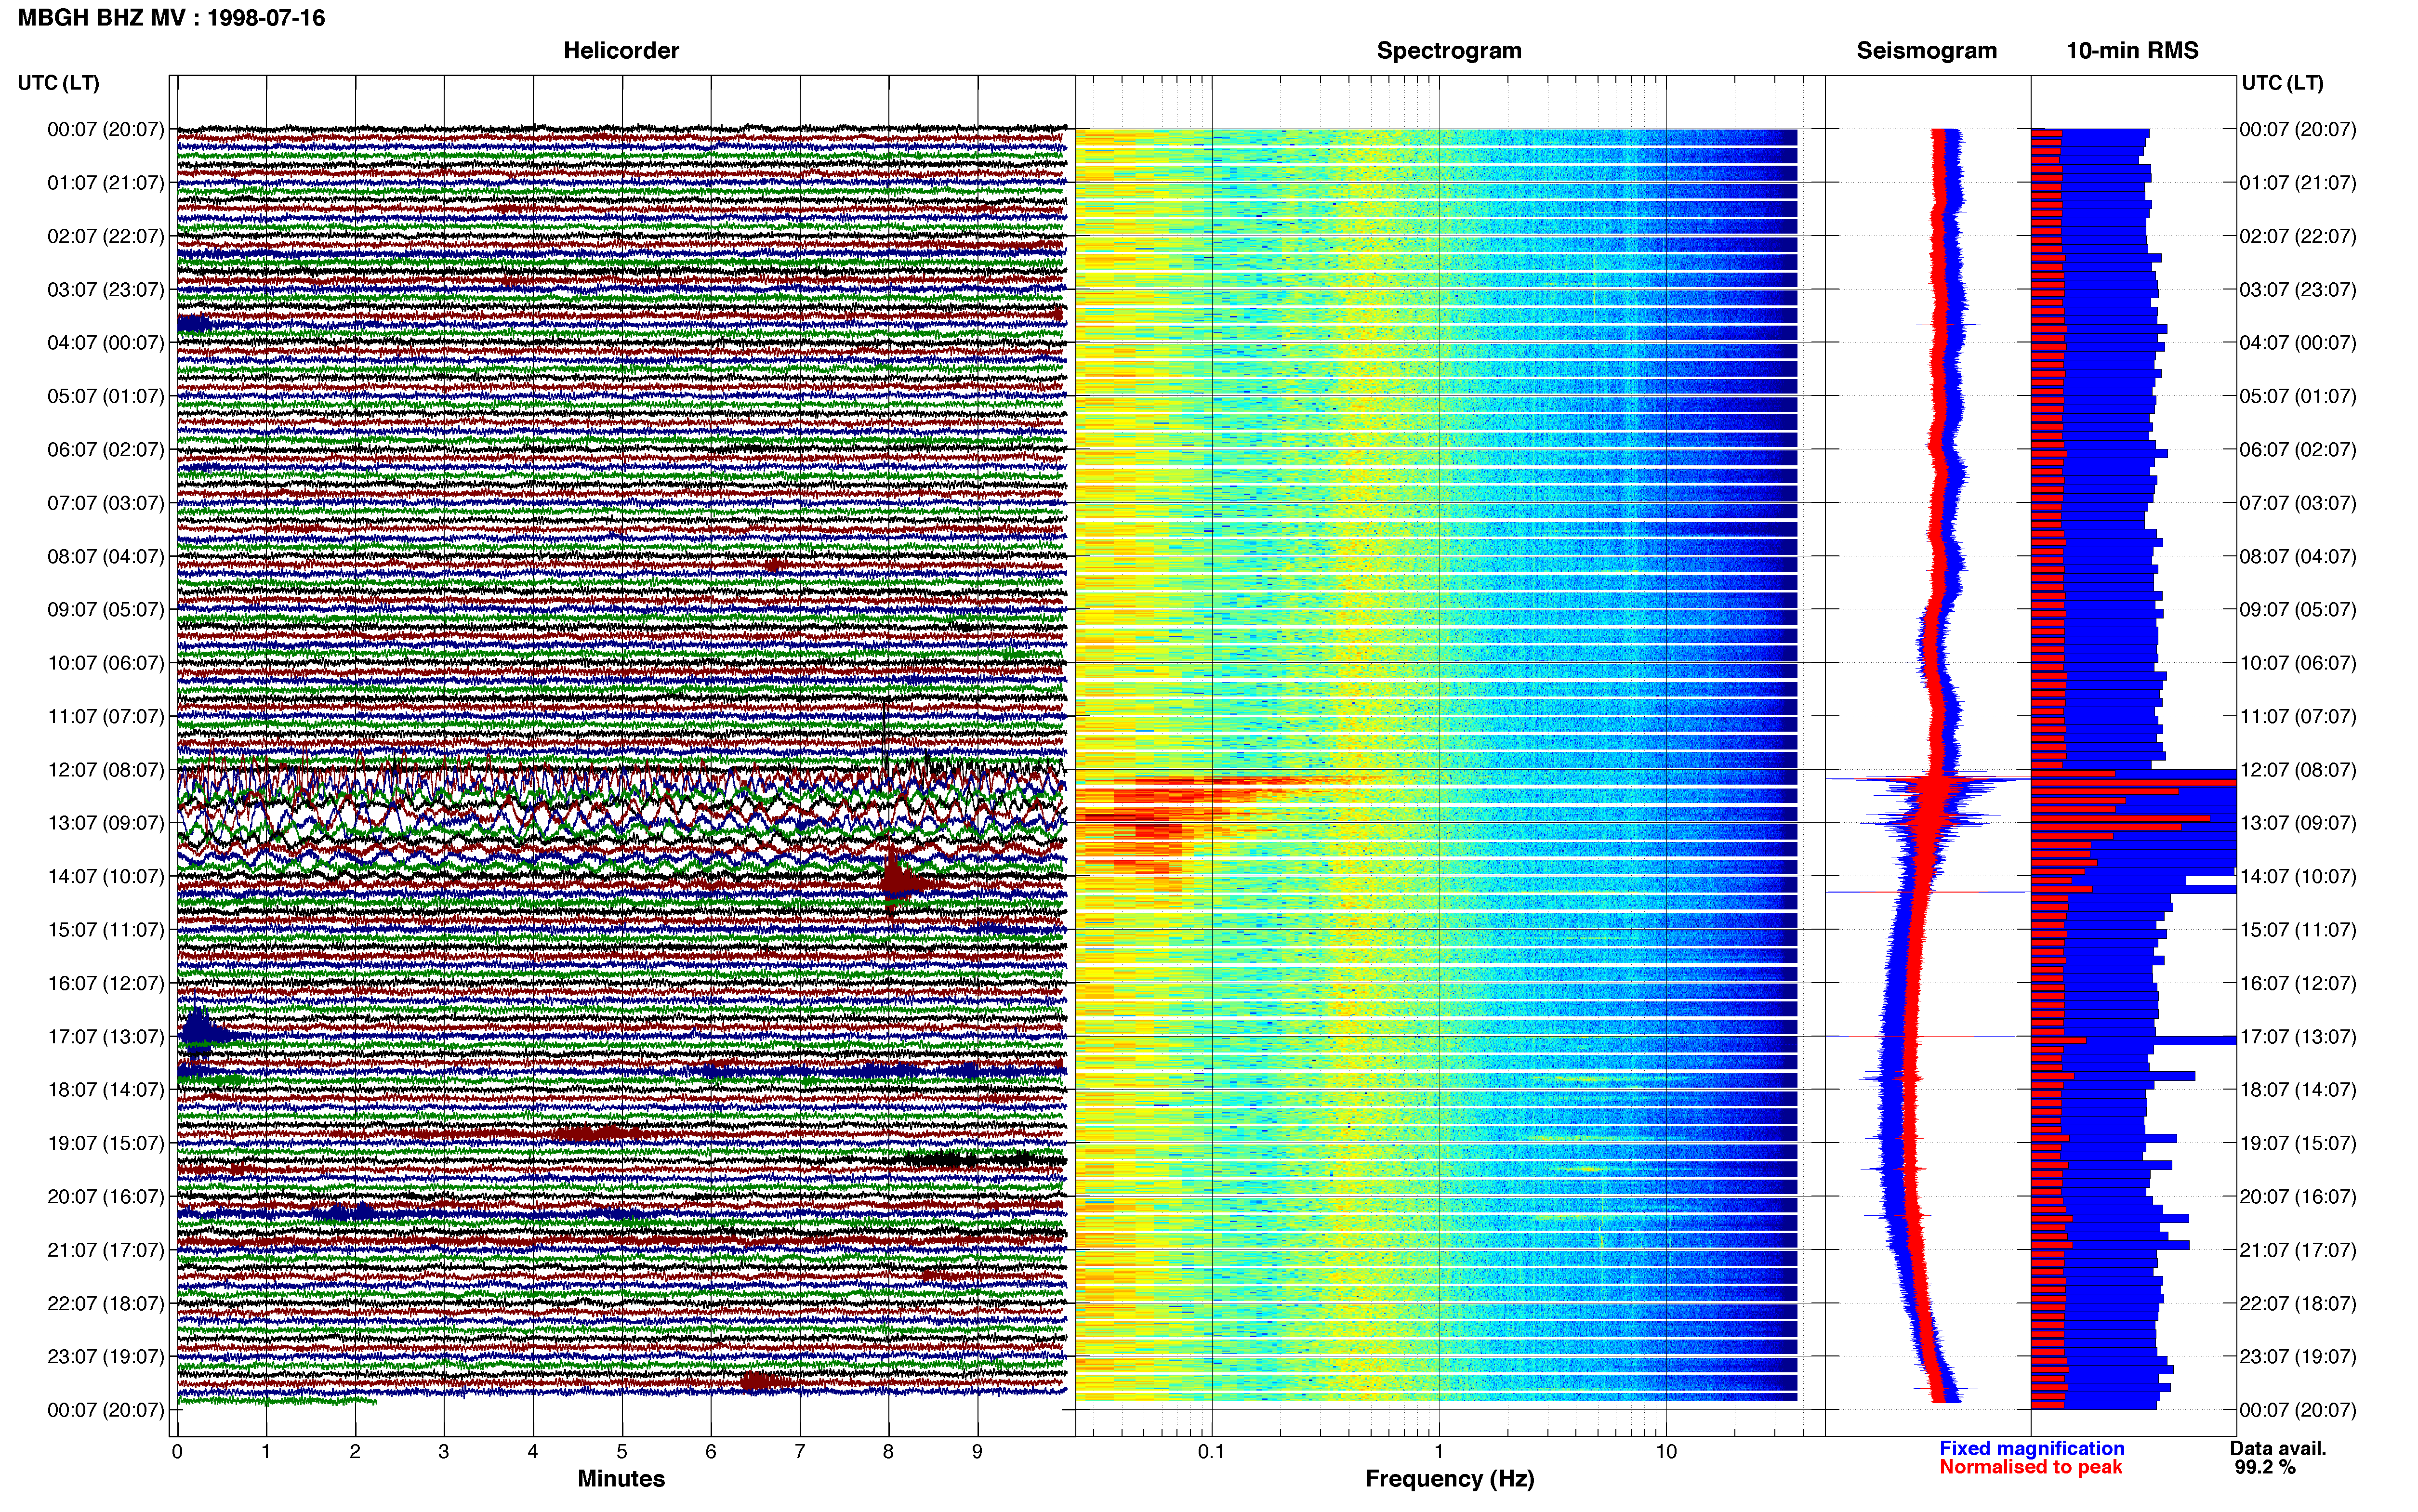Click the 'Normalised to peak' legend text
The image size is (2418, 1512).
pyautogui.click(x=2031, y=1467)
